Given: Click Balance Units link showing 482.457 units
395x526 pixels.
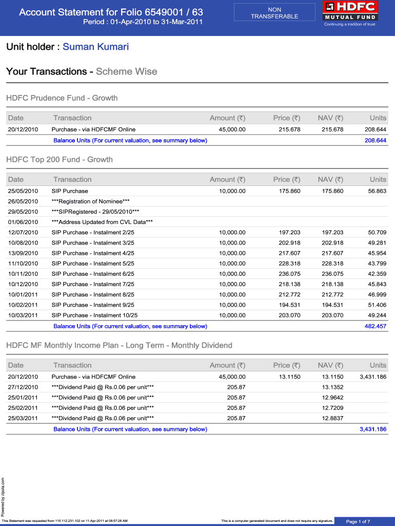Looking at the screenshot, I should (x=130, y=326).
